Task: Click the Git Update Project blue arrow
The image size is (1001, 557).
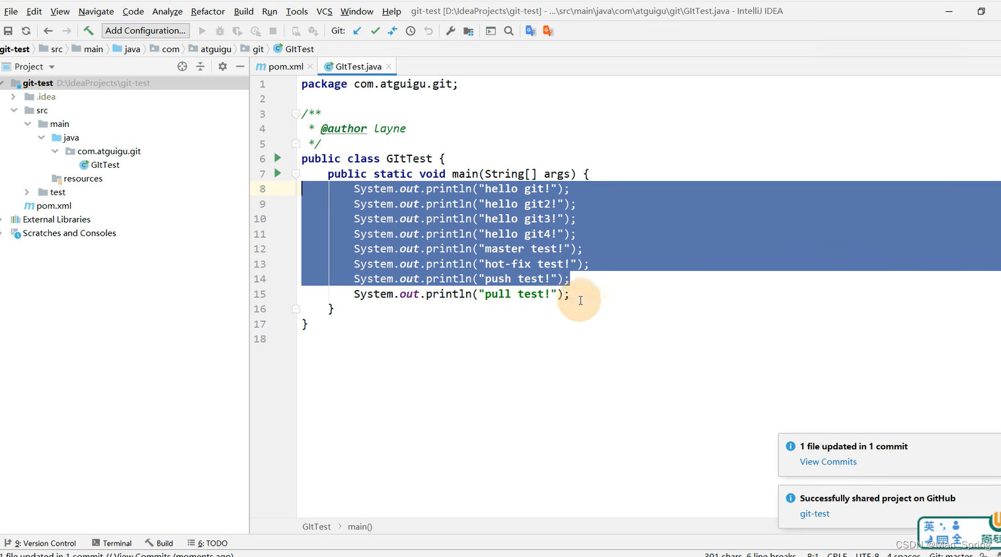Action: coord(357,31)
